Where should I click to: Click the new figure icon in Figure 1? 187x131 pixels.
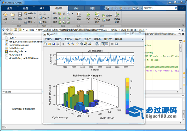(46, 44)
